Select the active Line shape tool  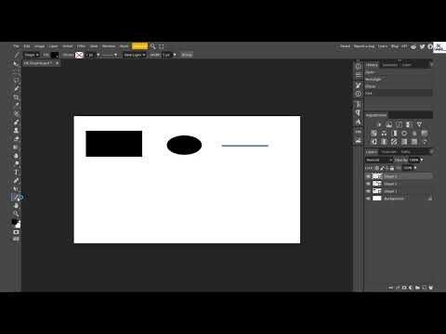(x=17, y=198)
